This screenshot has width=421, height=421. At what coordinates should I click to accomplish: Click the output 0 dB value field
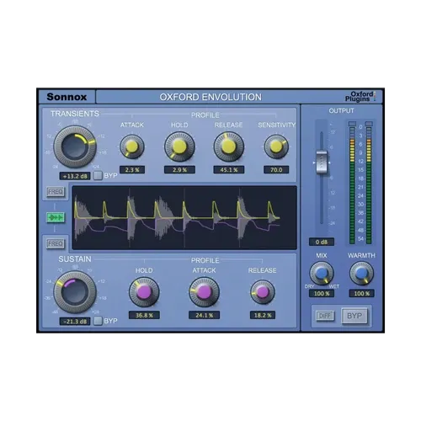coord(322,242)
